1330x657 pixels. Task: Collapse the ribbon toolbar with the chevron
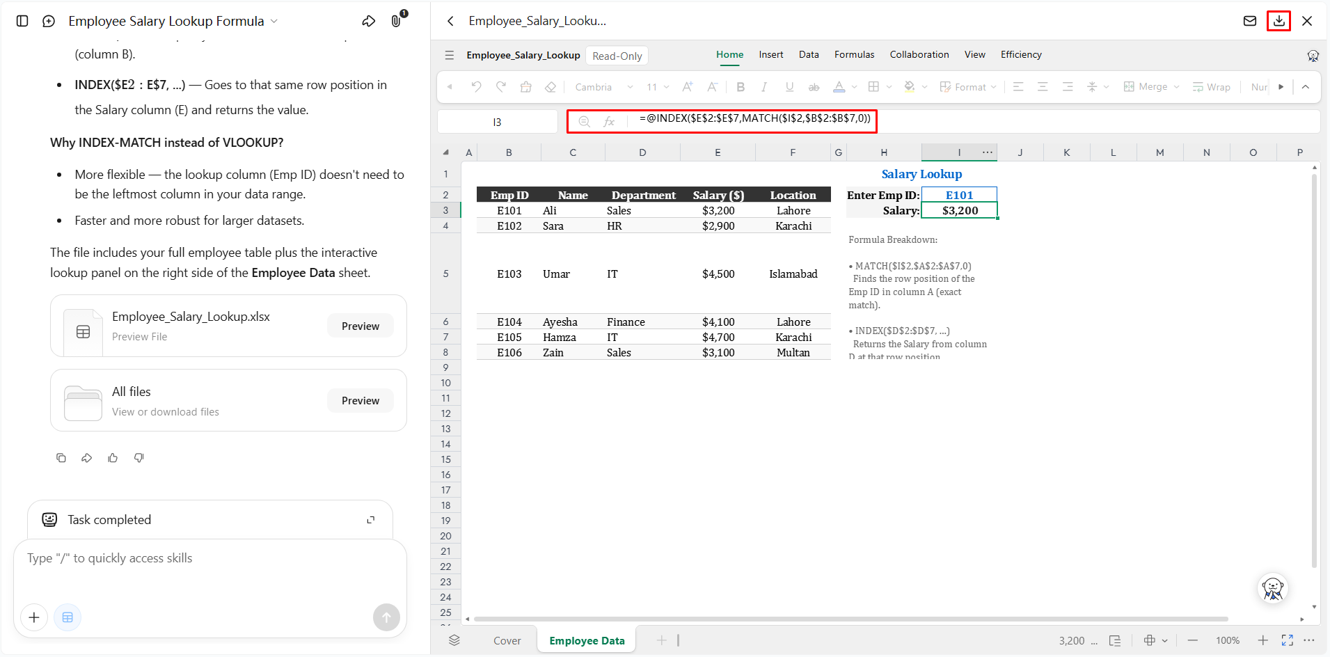(1306, 87)
